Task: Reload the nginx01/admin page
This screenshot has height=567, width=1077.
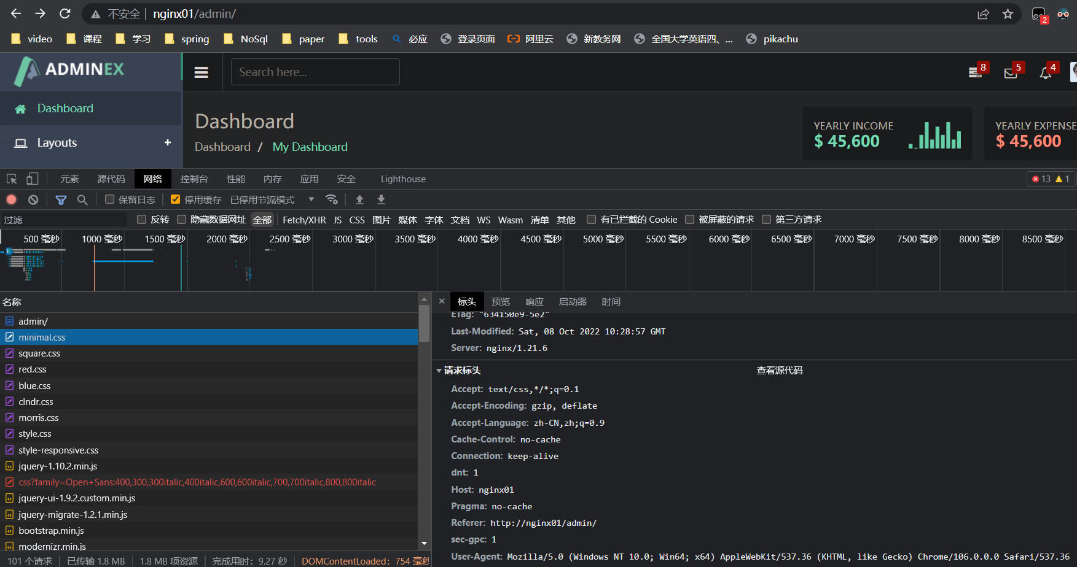Action: coord(65,13)
